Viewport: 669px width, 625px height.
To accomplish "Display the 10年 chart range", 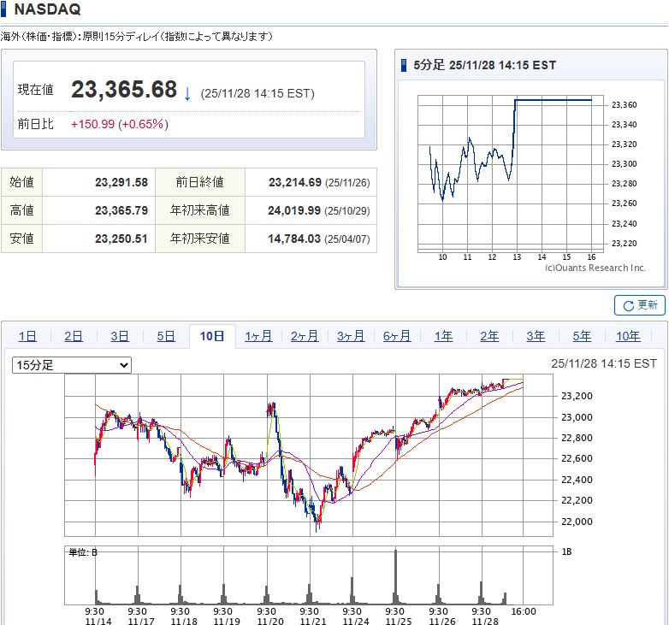I will 628,337.
